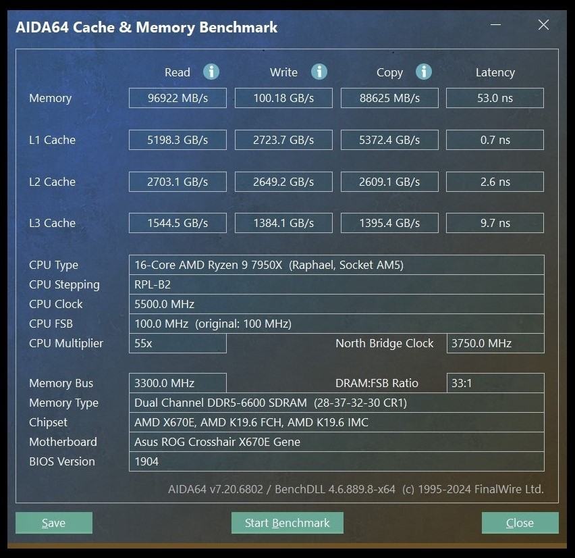
Task: Click the CPU Stepping value RPL-B2
Action: pos(337,284)
